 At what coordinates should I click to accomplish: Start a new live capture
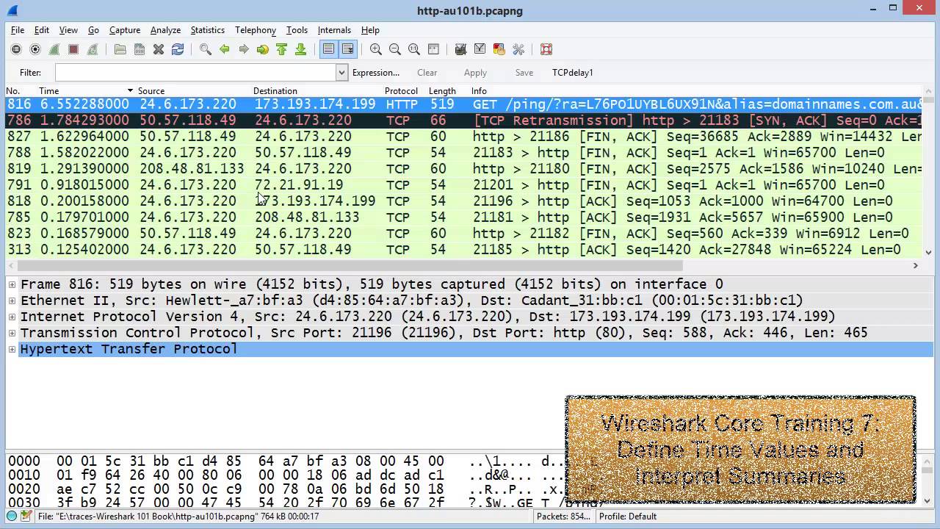(x=54, y=49)
